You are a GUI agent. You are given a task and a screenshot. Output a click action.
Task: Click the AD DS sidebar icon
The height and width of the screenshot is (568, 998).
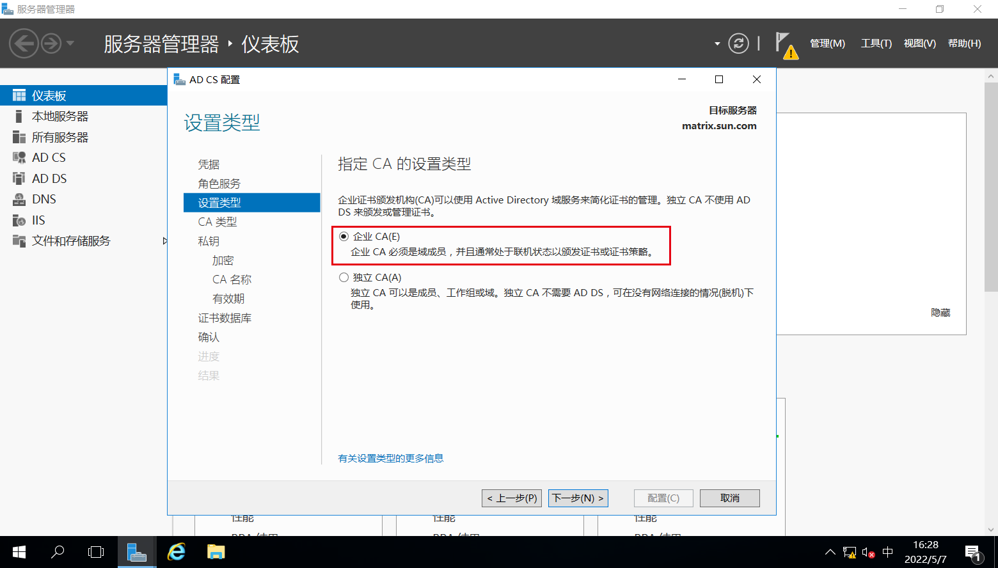pos(19,178)
